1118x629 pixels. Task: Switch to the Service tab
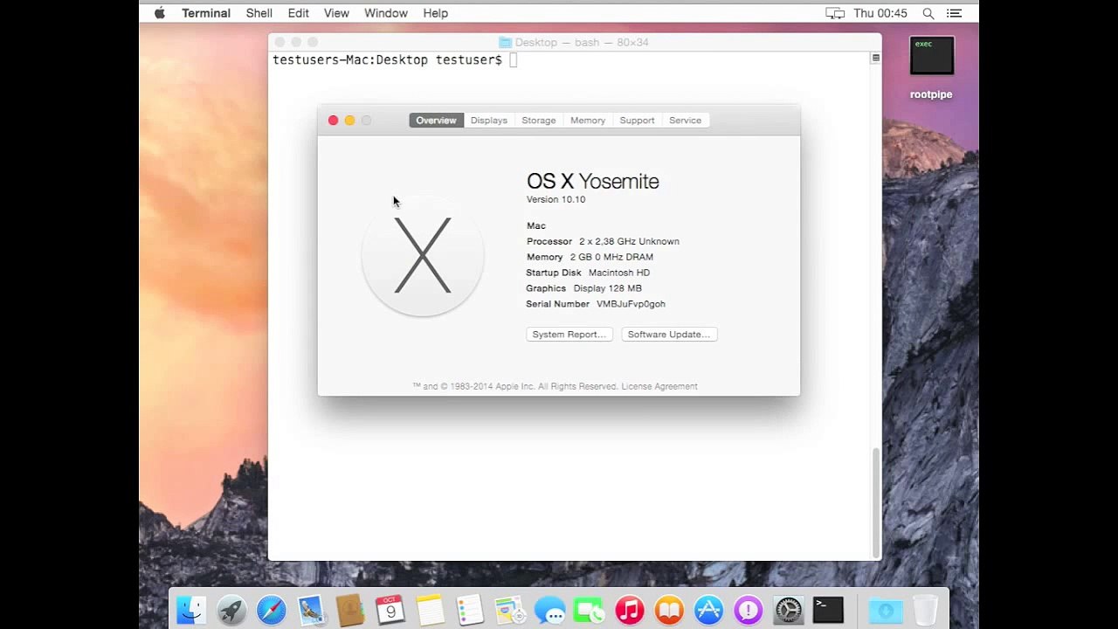[685, 121]
